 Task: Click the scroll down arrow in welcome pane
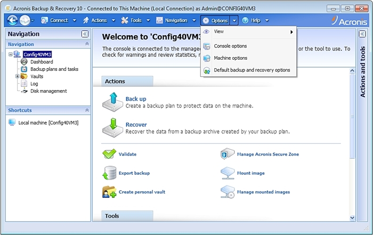[x=352, y=217]
